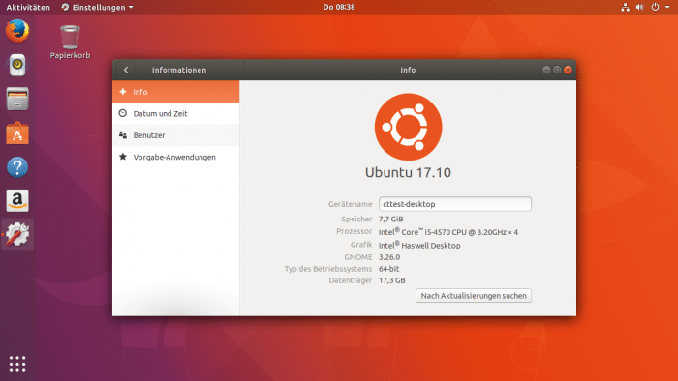Click the Gerätename field cttest-desktop
This screenshot has height=381, width=678.
click(455, 204)
